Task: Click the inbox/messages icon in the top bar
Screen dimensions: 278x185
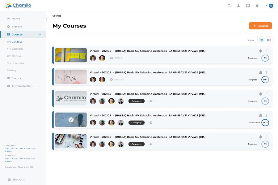Action: (248, 6)
